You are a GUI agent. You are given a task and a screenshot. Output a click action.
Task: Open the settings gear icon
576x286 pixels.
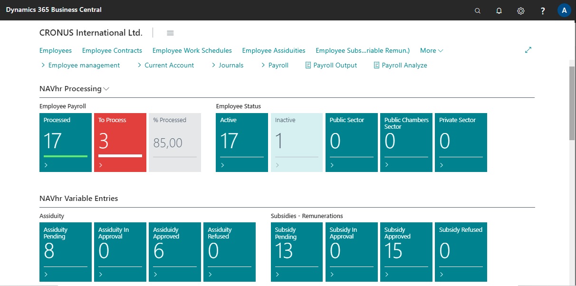(x=521, y=10)
